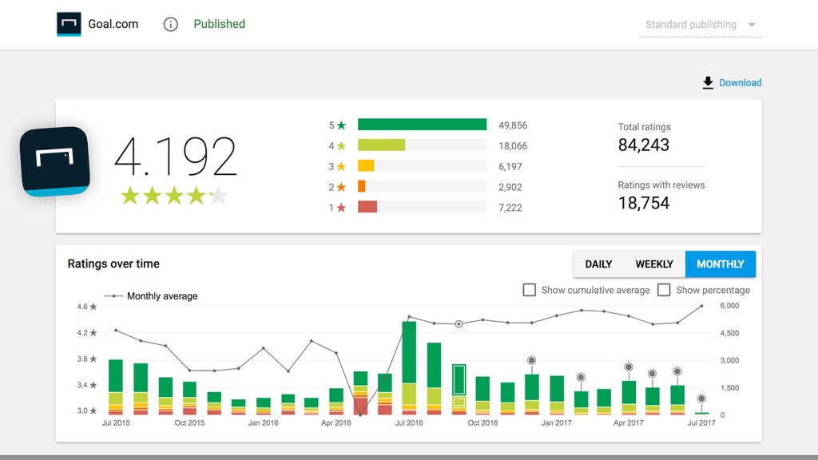Click the circled point on the monthly average line
818x460 pixels.
pyautogui.click(x=459, y=324)
